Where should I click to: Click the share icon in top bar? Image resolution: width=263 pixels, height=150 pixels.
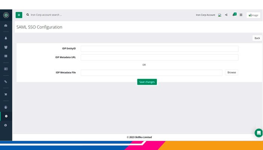[x=226, y=15]
